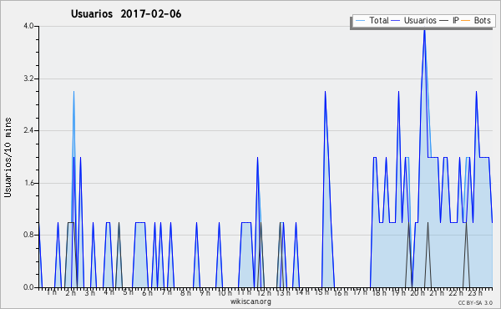Image resolution: width=501 pixels, height=309 pixels.
Task: Click the '2 h' x-axis label
Action: click(x=71, y=292)
